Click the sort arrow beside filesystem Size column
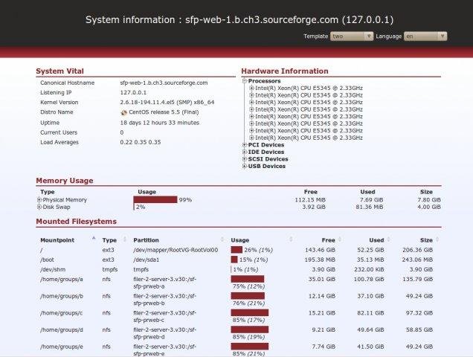This screenshot has height=357, width=473. [437, 239]
